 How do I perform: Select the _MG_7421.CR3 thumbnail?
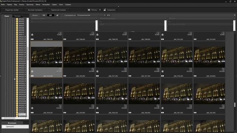click(177, 93)
